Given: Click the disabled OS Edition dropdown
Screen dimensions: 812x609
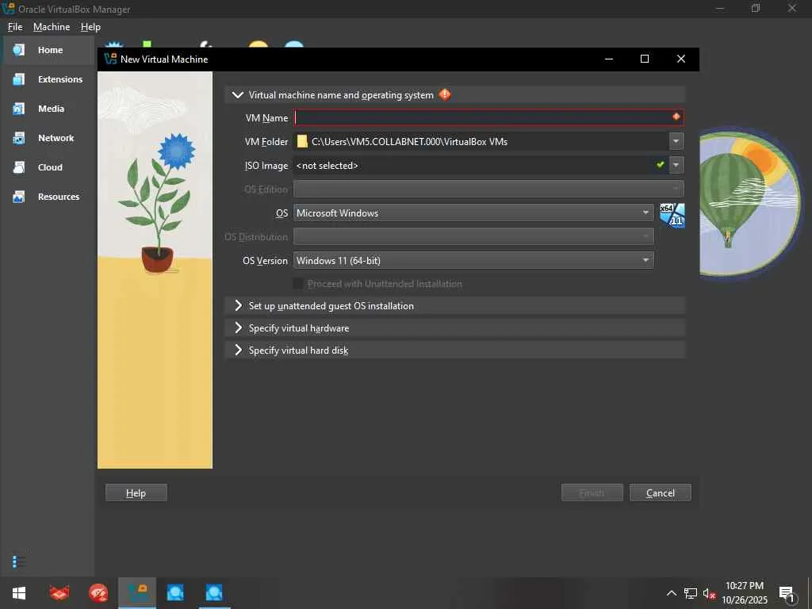Looking at the screenshot, I should (488, 189).
